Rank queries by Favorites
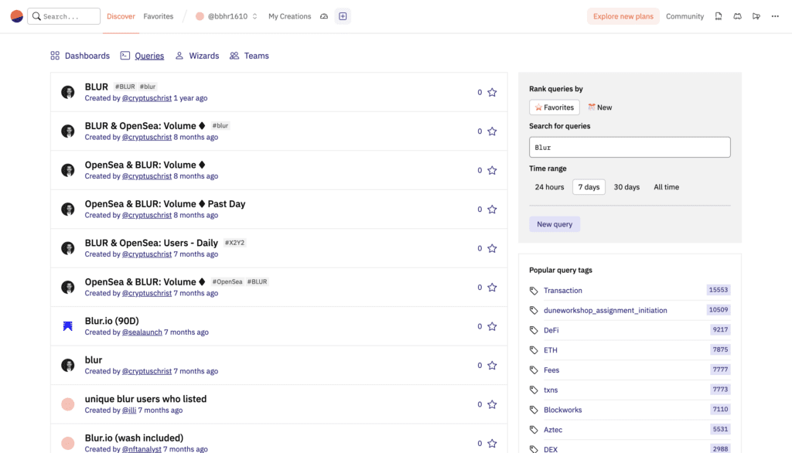Screen dimensions: 792x453 pos(554,107)
